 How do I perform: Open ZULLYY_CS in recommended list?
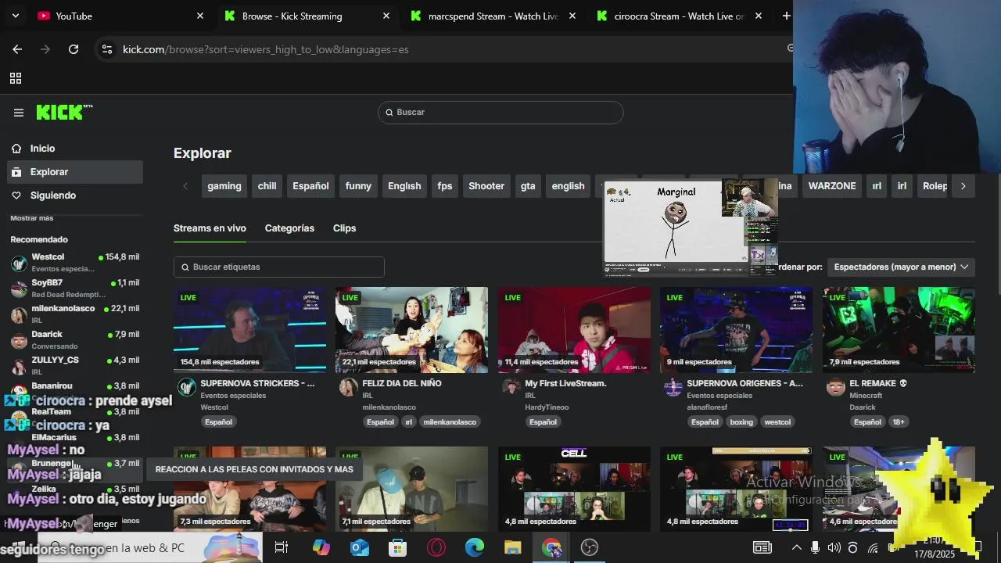click(75, 366)
